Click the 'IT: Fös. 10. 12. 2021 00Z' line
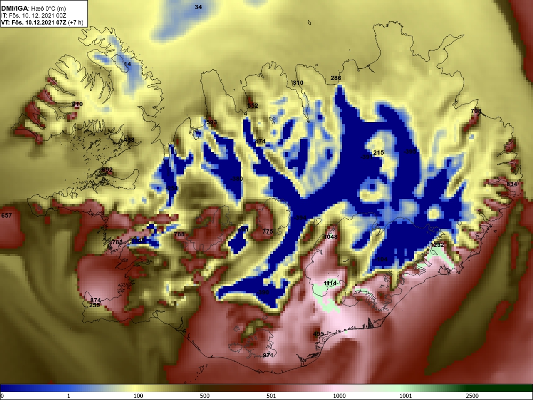533x400 pixels. [x=33, y=15]
